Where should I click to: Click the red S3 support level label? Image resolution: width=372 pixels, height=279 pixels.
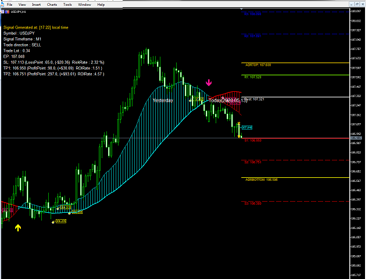coord(253,203)
